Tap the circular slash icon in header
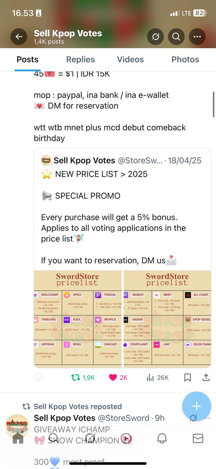Image resolution: width=216 pixels, height=469 pixels. pos(155,37)
